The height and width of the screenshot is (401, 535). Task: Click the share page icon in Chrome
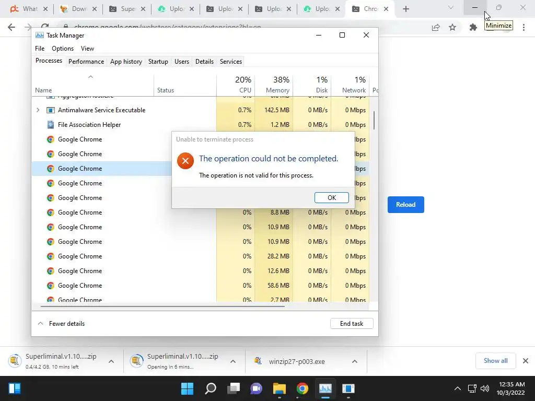click(x=436, y=27)
